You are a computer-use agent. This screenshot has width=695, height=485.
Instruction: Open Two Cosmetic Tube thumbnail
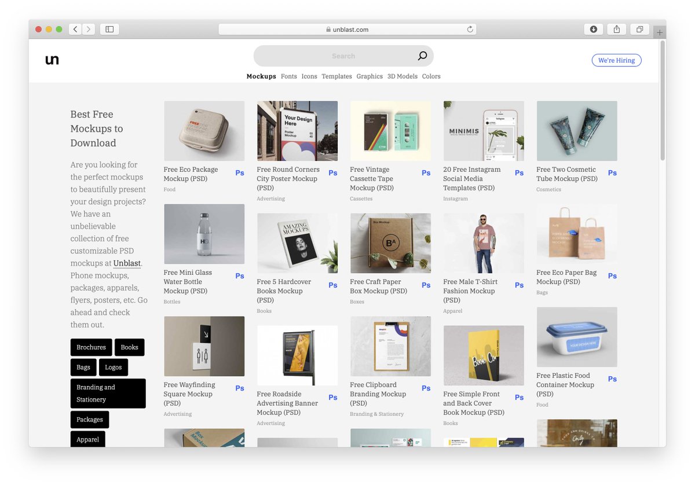tap(577, 131)
